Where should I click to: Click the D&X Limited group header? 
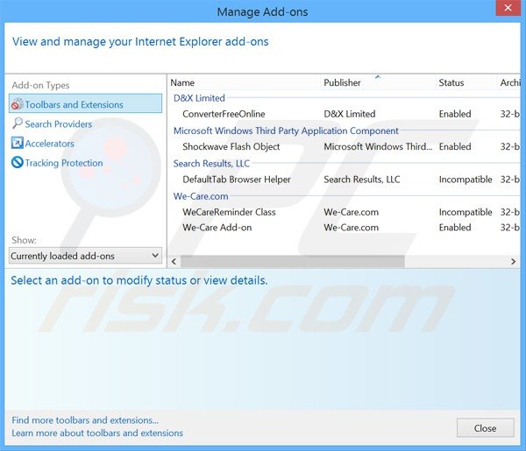[199, 98]
